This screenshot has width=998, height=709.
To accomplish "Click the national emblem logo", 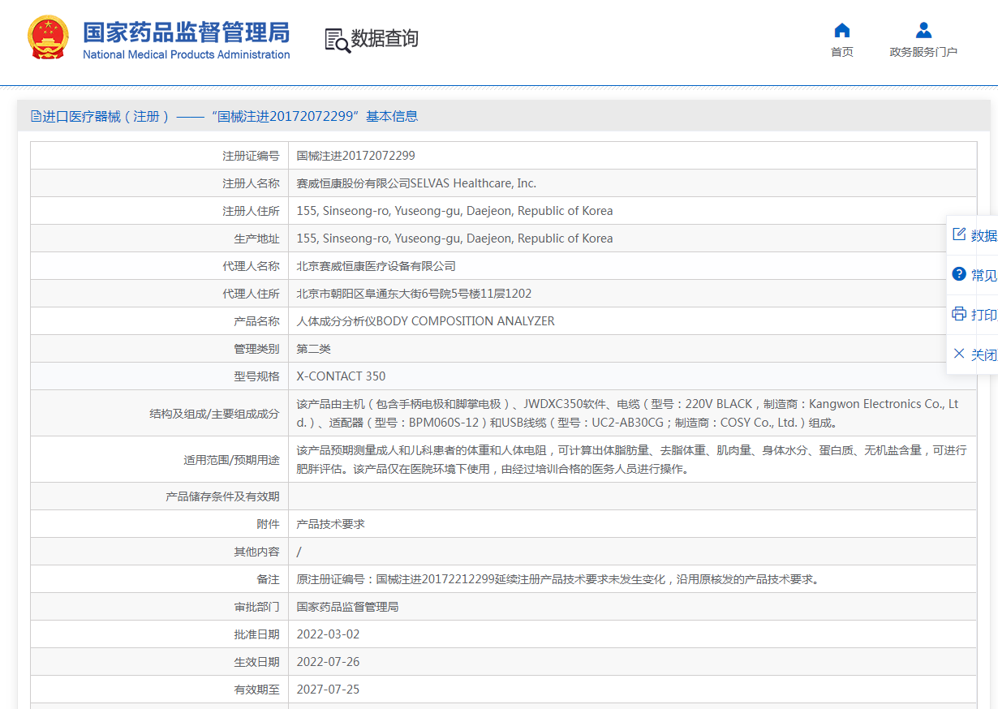I will click(x=48, y=37).
